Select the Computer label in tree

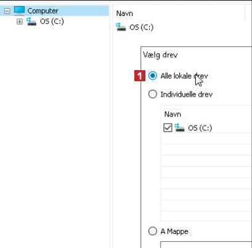[43, 11]
